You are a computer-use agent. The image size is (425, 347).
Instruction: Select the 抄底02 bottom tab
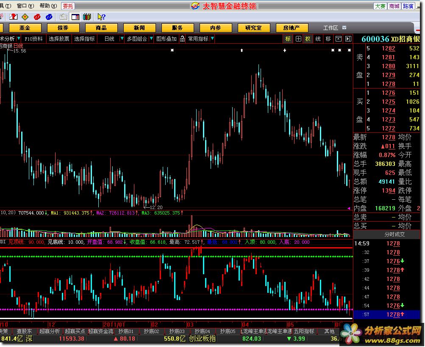tap(152, 331)
